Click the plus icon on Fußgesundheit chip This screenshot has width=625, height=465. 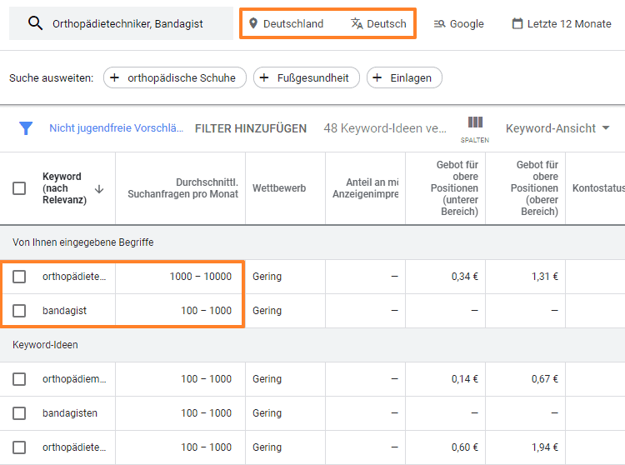(264, 77)
